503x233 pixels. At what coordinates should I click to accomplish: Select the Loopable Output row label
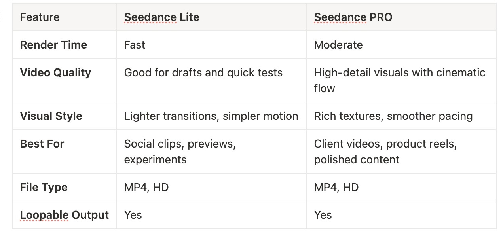(64, 215)
